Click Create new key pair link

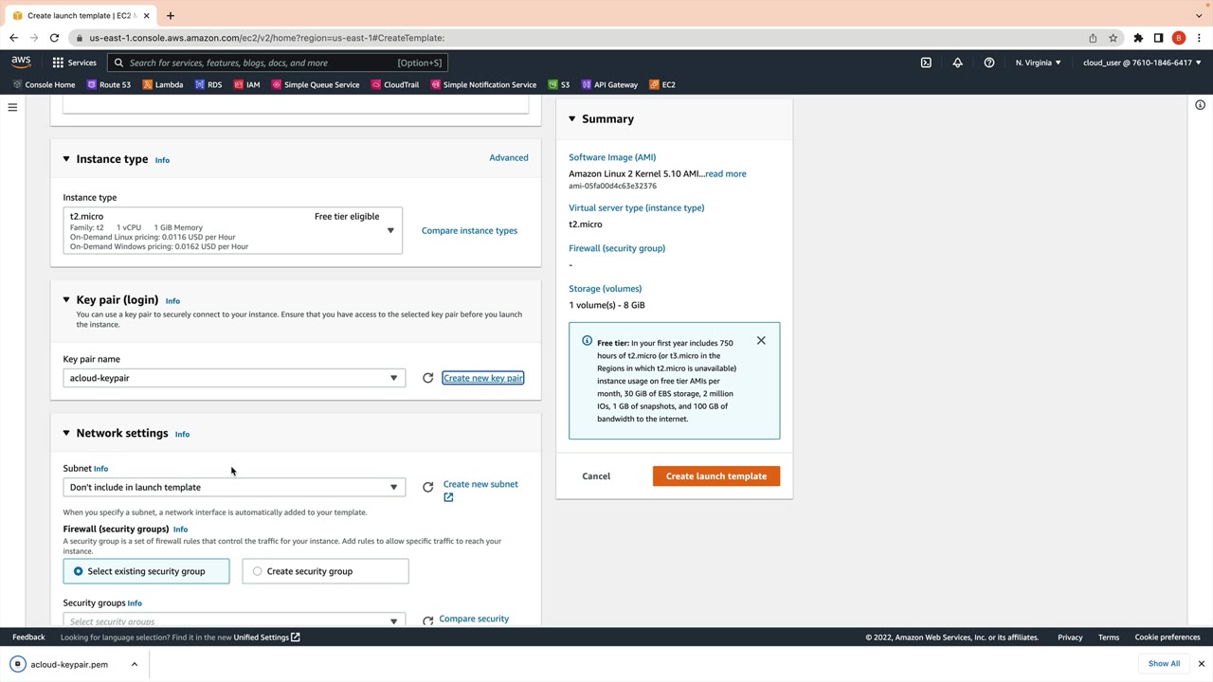point(482,378)
